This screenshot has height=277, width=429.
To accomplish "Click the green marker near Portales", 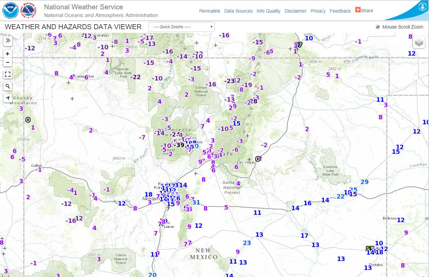I will (x=368, y=248).
